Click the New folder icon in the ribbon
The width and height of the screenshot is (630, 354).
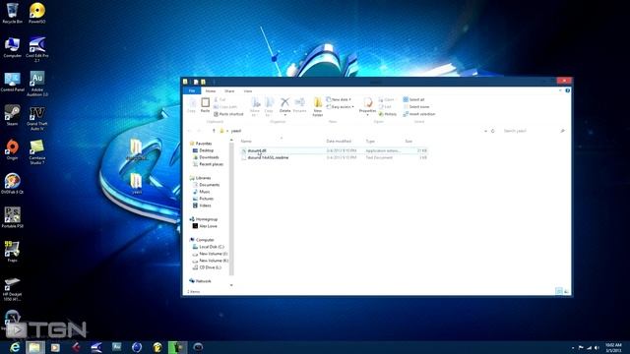pyautogui.click(x=317, y=107)
